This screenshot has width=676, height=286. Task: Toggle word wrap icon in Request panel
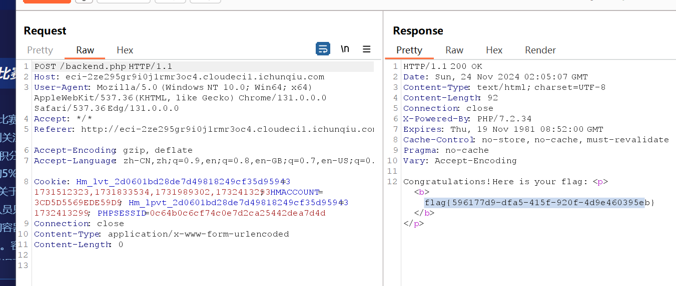323,49
